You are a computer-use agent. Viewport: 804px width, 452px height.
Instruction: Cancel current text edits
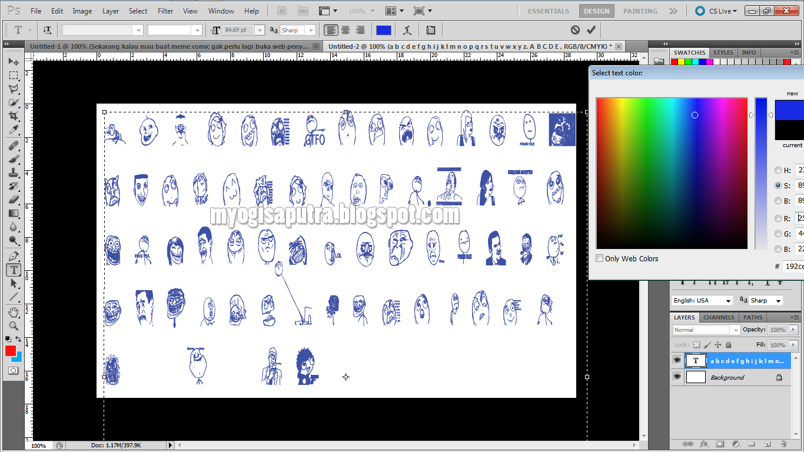(575, 30)
